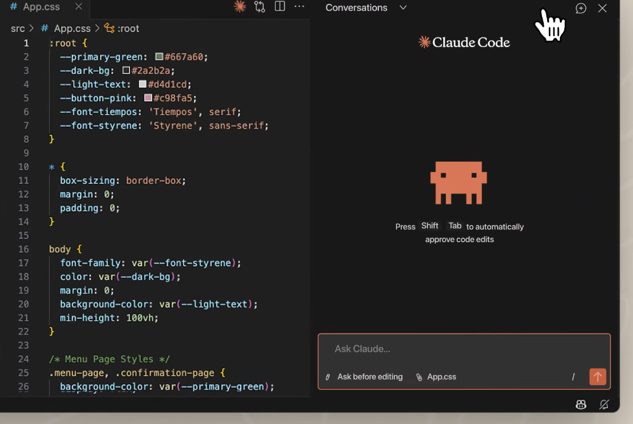Click line number 16 in the gutter
Screen dimensions: 633x424
tap(24, 250)
